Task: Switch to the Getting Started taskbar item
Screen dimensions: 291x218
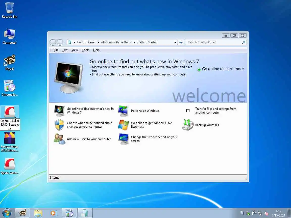Action: (85, 213)
